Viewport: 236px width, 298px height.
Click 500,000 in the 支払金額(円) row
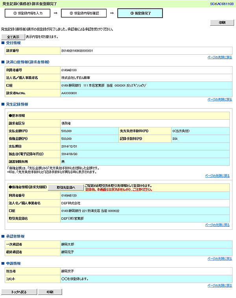(66, 131)
